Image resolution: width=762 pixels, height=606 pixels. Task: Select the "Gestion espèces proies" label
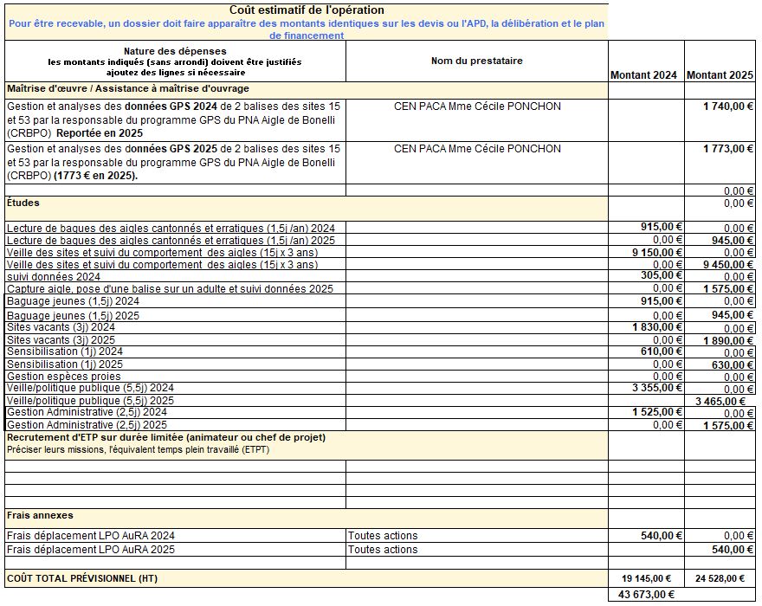tap(64, 376)
